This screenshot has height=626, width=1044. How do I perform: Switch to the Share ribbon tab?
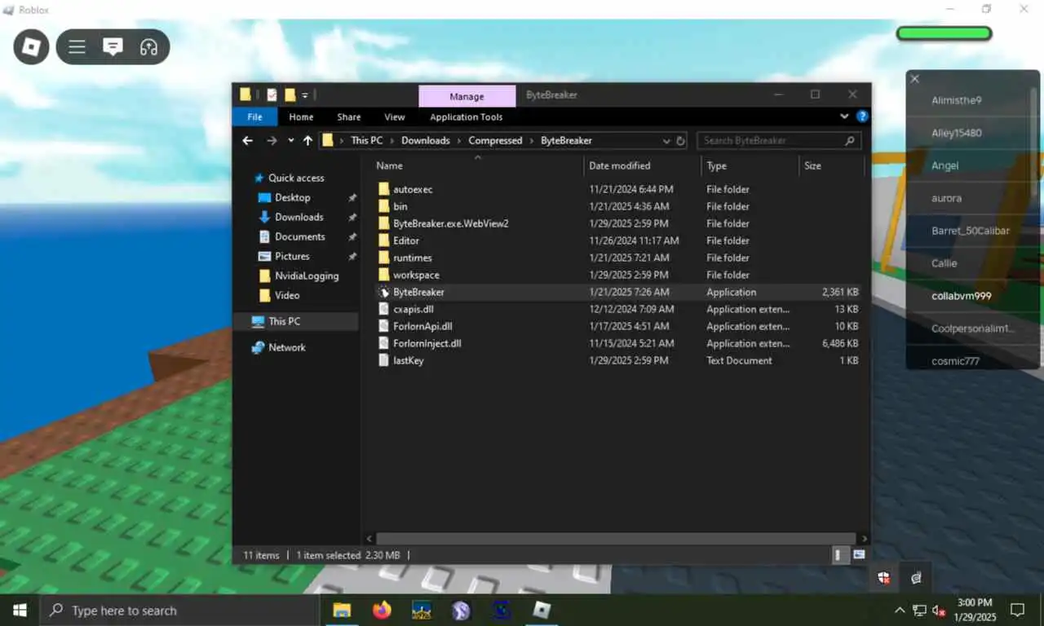[x=348, y=117]
